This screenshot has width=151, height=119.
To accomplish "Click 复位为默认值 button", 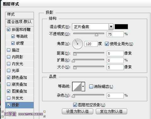I will click(111, 112).
